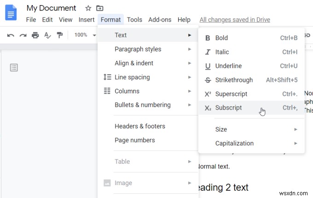Viewport: 313px width, 198px height.
Task: Click the undo arrow icon
Action: click(11, 35)
